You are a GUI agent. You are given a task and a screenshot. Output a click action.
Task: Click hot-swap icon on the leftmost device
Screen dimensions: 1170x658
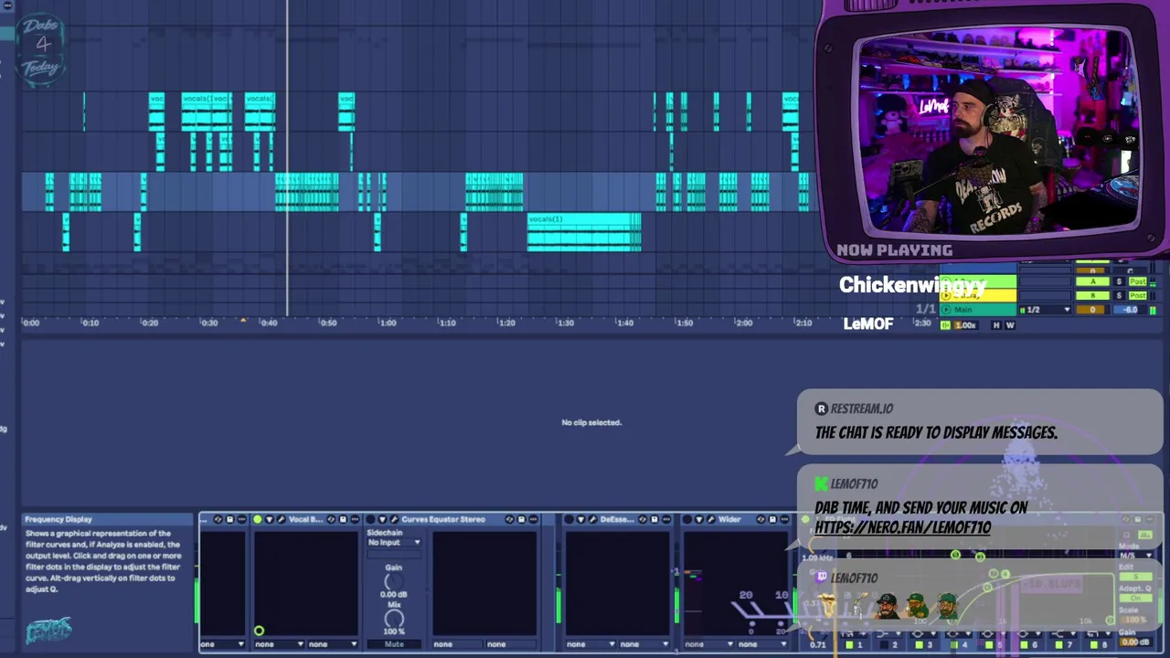218,519
